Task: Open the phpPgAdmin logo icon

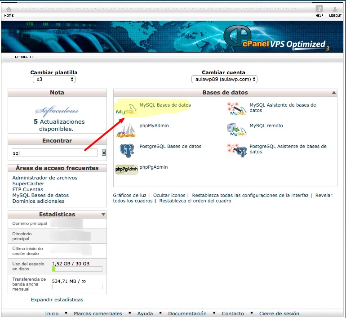Action: pyautogui.click(x=126, y=170)
